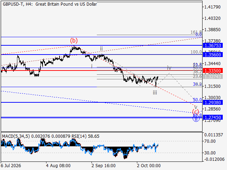Click the 1.27450 price level label
Image resolution: width=227 pixels, height=170 pixels.
213,117
